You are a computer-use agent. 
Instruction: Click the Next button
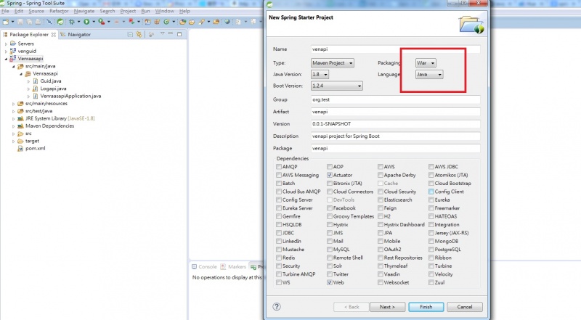[387, 306]
